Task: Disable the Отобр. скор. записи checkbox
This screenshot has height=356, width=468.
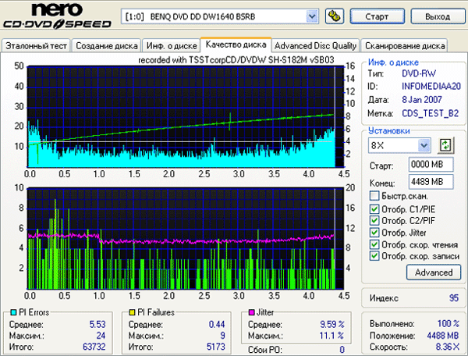Action: coord(373,255)
